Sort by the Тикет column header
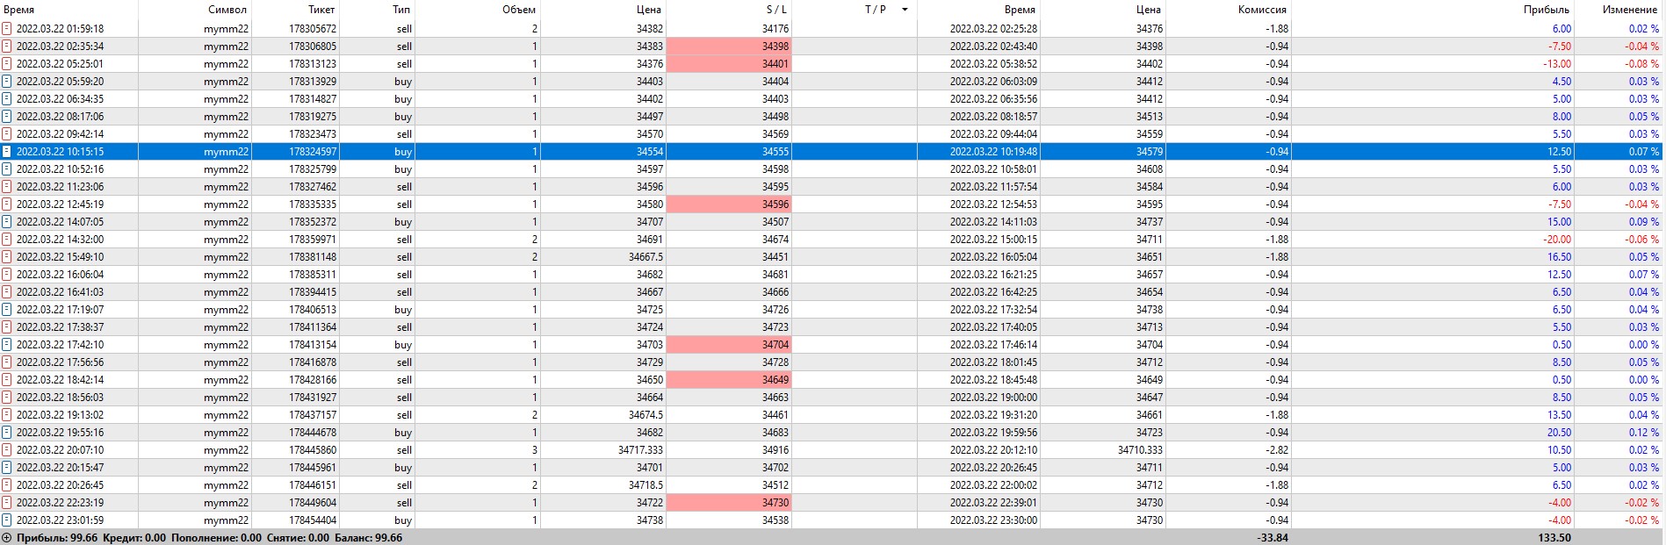 pos(321,10)
